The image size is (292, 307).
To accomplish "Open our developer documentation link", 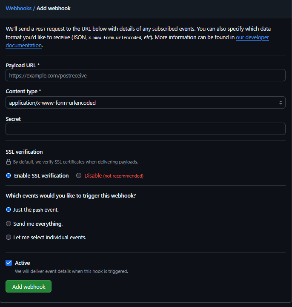I will pos(252,37).
